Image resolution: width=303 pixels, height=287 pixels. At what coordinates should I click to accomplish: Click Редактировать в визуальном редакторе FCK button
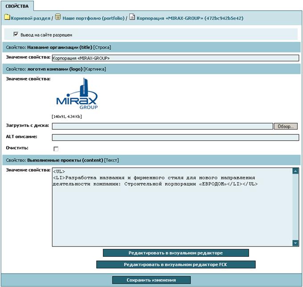tap(176, 265)
